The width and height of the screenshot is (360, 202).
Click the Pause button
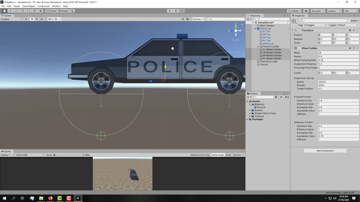click(x=176, y=11)
